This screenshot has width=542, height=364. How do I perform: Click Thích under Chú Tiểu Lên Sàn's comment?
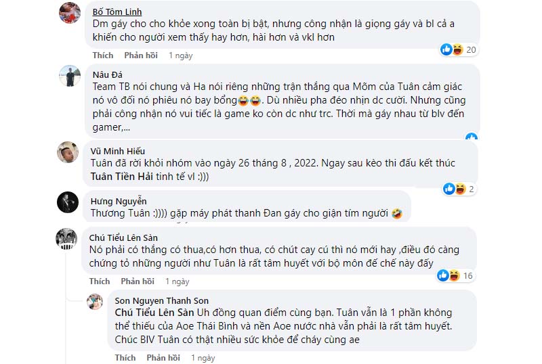click(x=100, y=281)
